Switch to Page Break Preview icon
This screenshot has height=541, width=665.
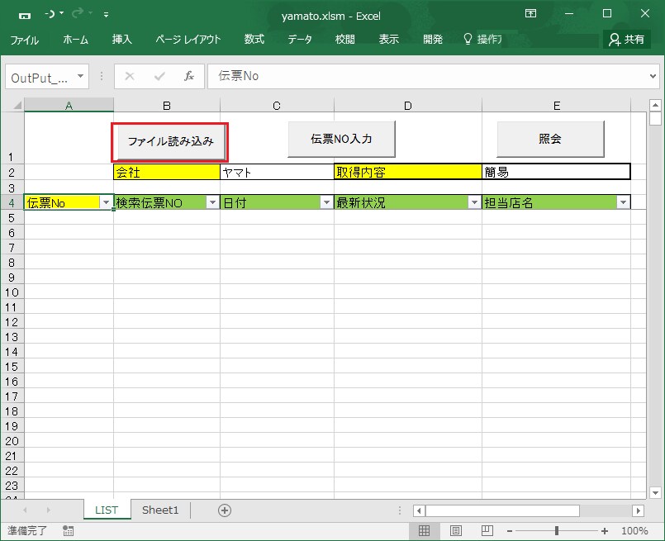[487, 530]
